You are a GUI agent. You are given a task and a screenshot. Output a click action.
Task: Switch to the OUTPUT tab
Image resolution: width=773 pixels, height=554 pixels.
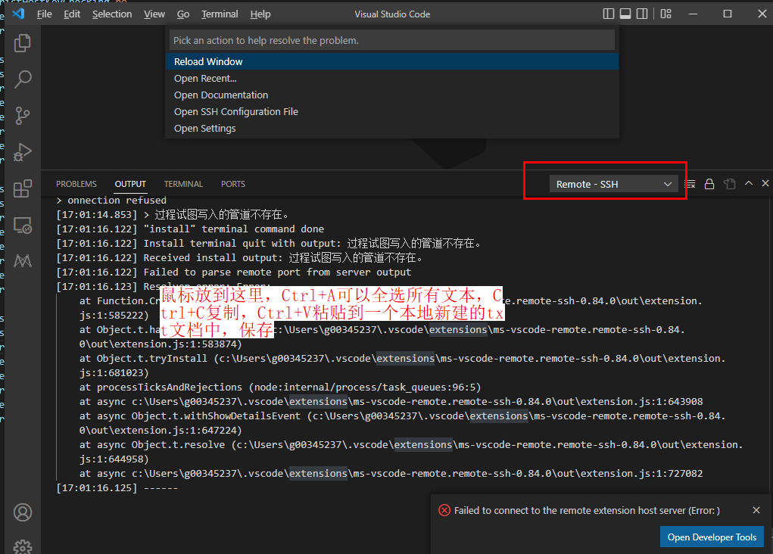(x=130, y=184)
